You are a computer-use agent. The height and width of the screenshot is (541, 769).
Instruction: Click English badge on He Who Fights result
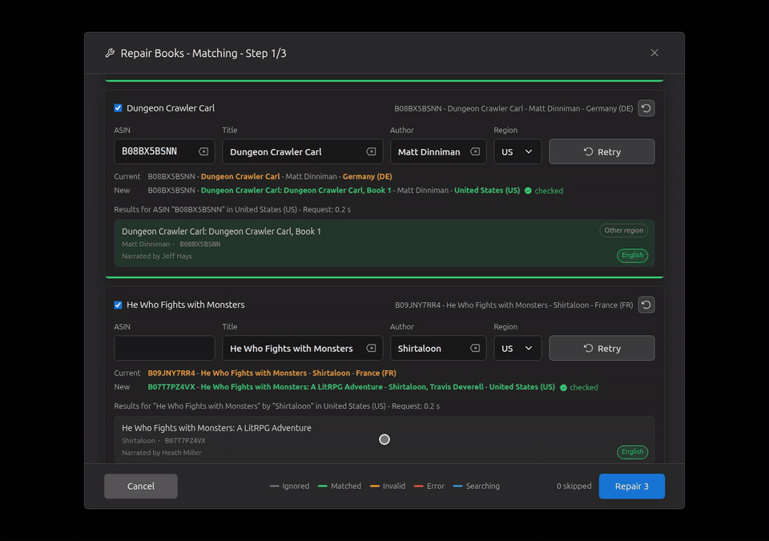tap(632, 452)
